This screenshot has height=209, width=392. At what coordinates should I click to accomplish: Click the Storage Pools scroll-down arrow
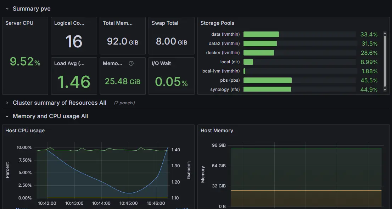(385, 90)
